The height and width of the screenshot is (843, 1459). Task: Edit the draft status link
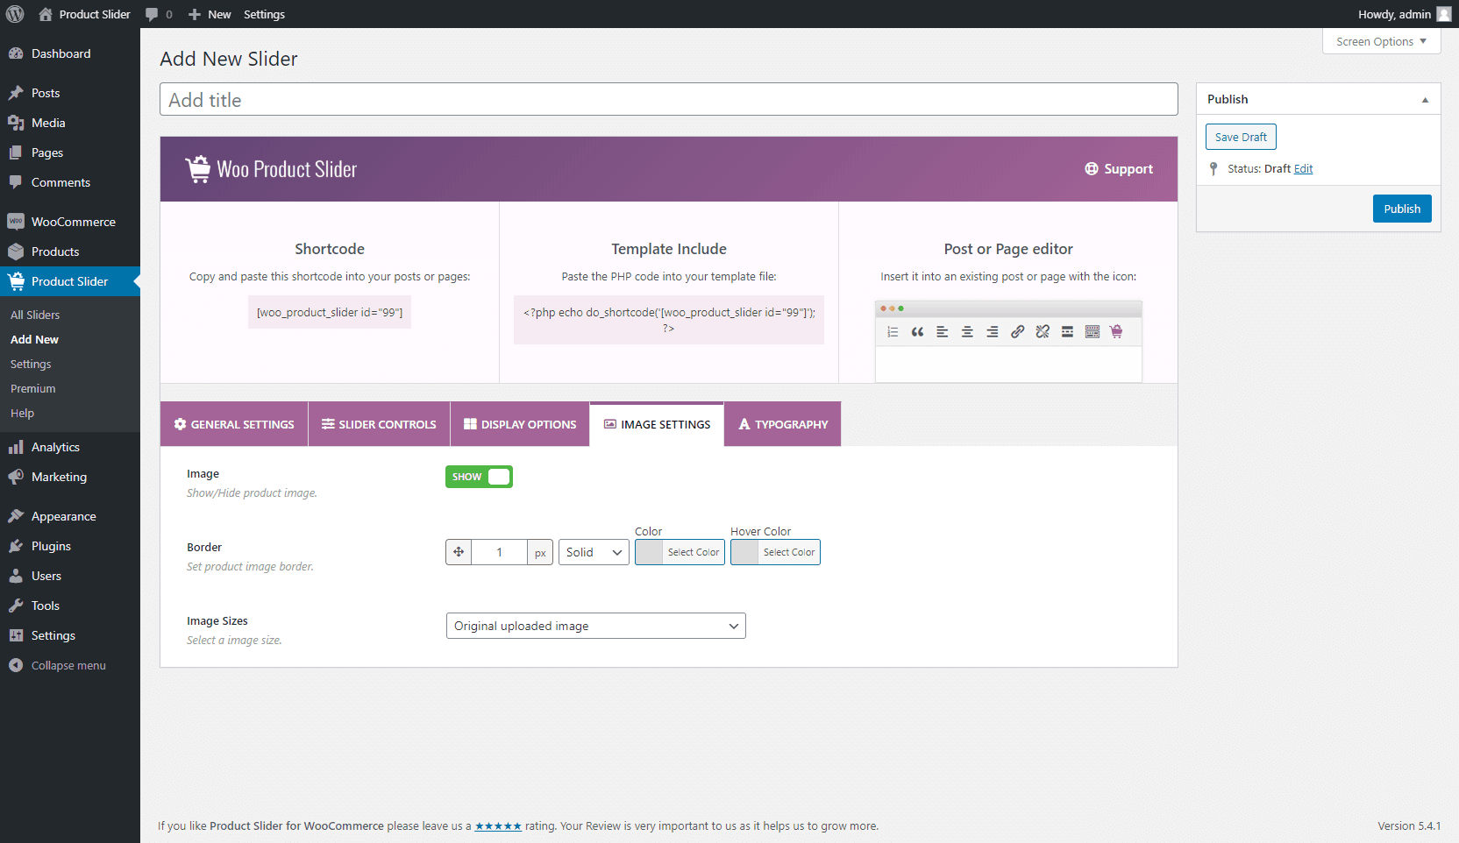coord(1303,169)
